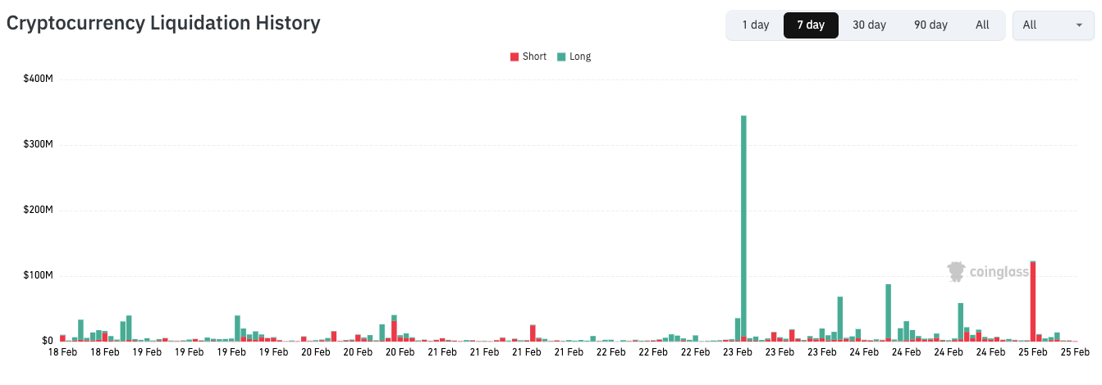Viewport: 1102px width, 385px height.
Task: Click the $100M y-axis label
Action: click(39, 275)
